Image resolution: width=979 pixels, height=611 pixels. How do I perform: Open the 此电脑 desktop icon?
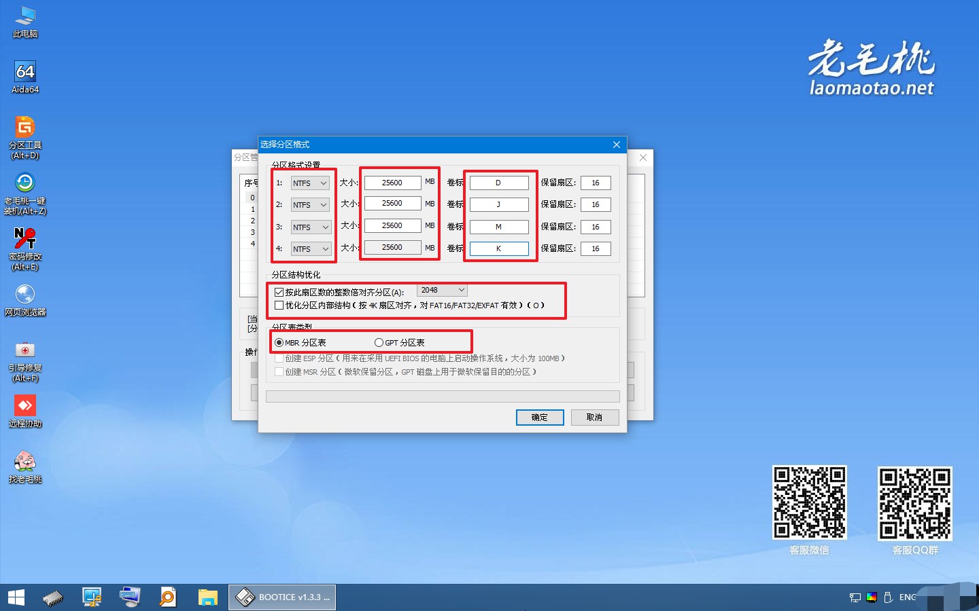(25, 22)
